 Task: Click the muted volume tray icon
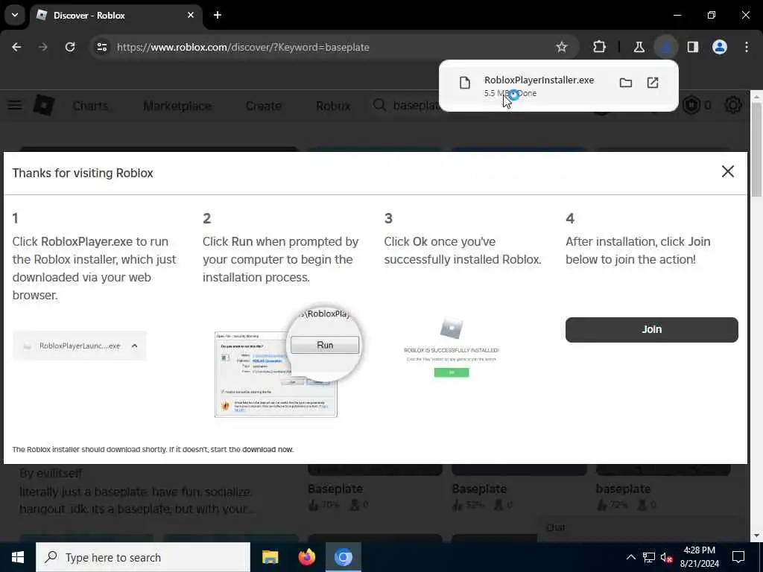[x=667, y=557]
